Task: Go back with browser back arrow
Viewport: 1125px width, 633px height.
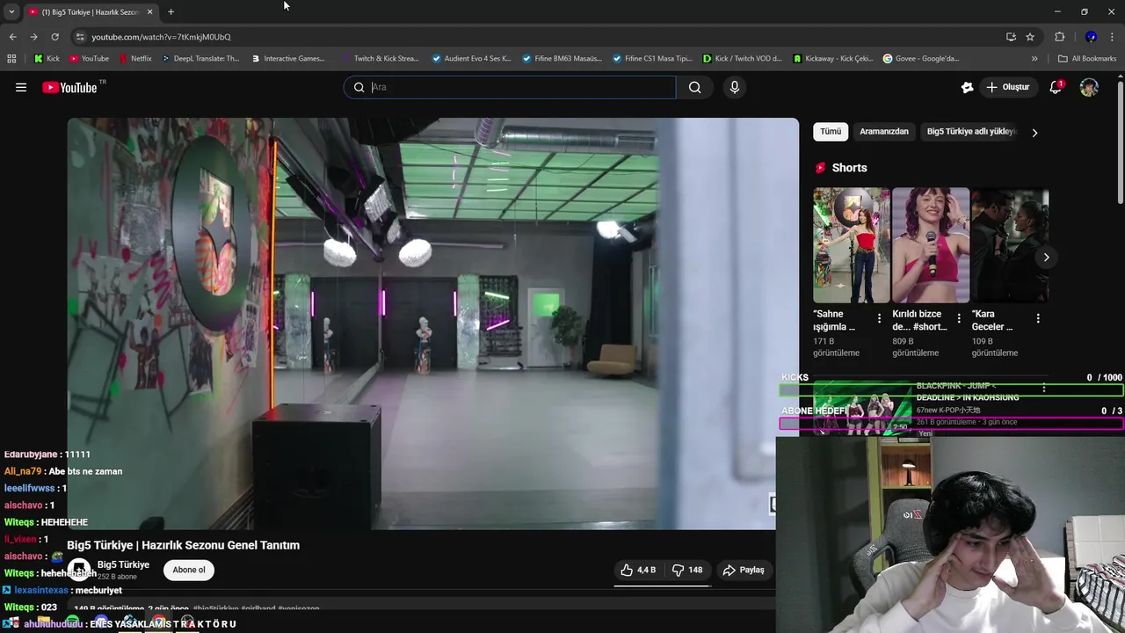Action: point(12,37)
